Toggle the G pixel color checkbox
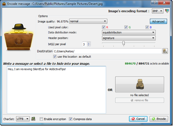The width and height of the screenshot is (173, 126). click(x=126, y=27)
